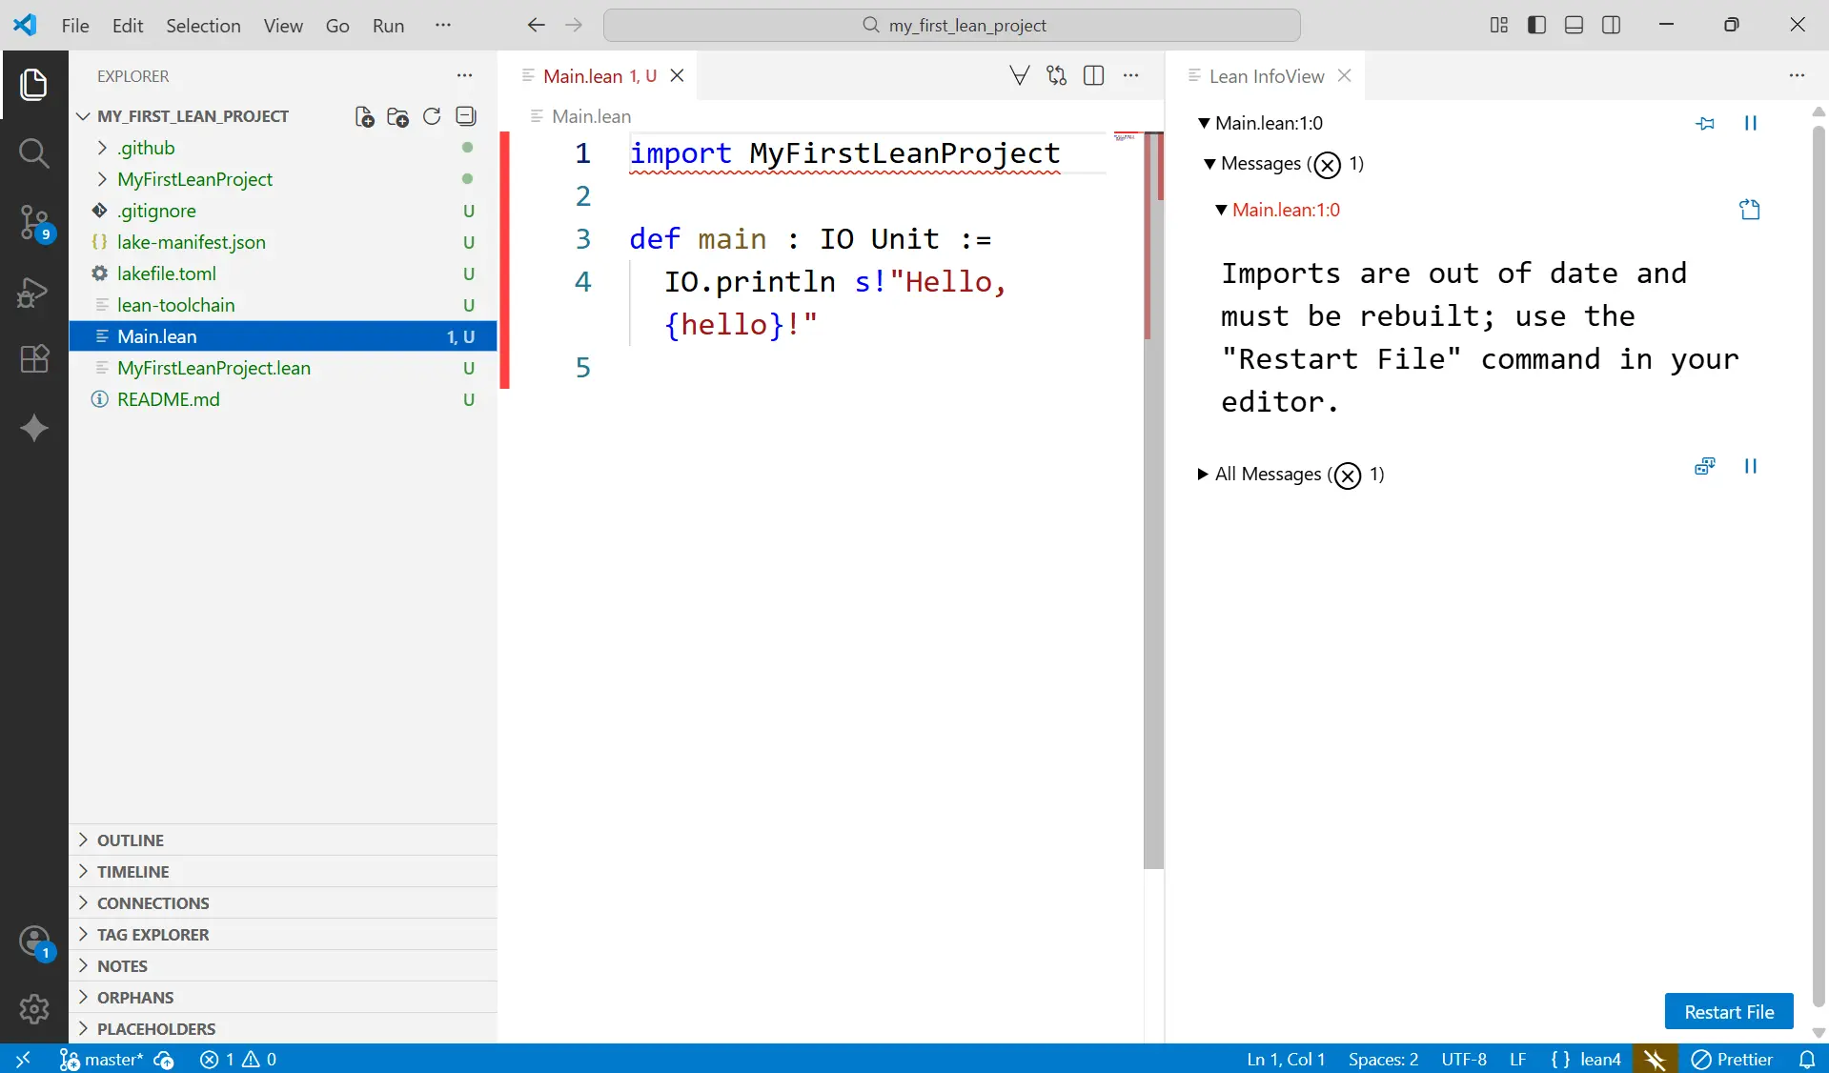Collapse all folders in Explorer
The image size is (1829, 1073).
[x=466, y=116]
